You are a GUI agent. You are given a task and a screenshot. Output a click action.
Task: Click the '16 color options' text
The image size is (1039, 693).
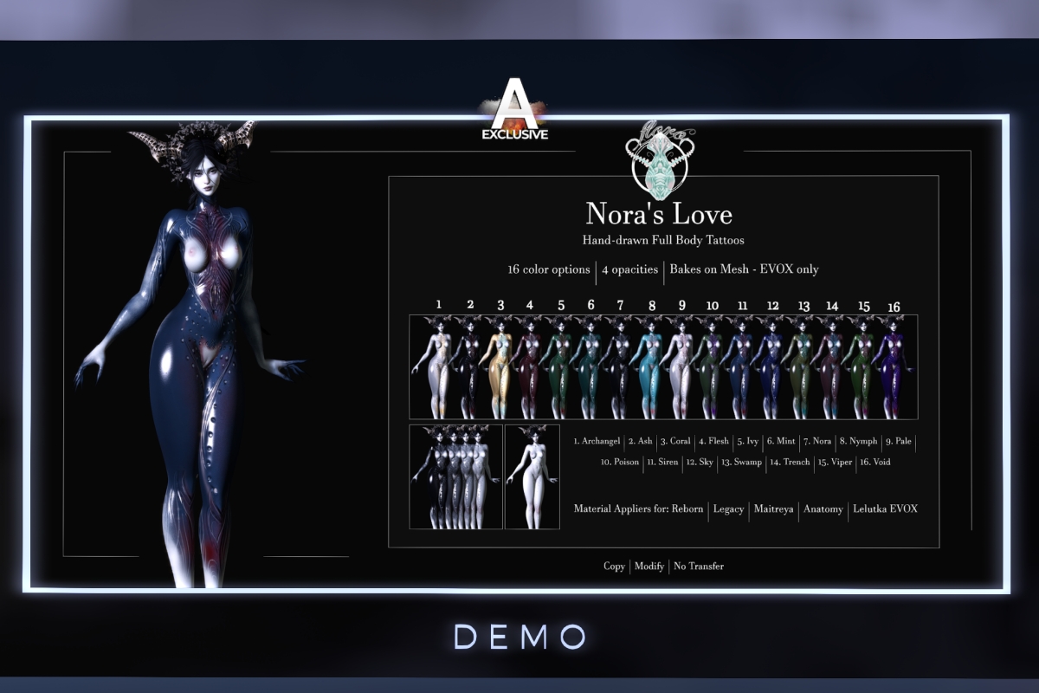click(x=549, y=269)
